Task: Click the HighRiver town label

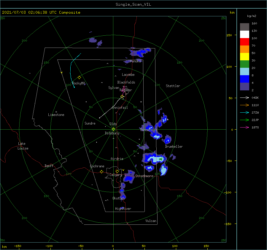Action: 123,209
